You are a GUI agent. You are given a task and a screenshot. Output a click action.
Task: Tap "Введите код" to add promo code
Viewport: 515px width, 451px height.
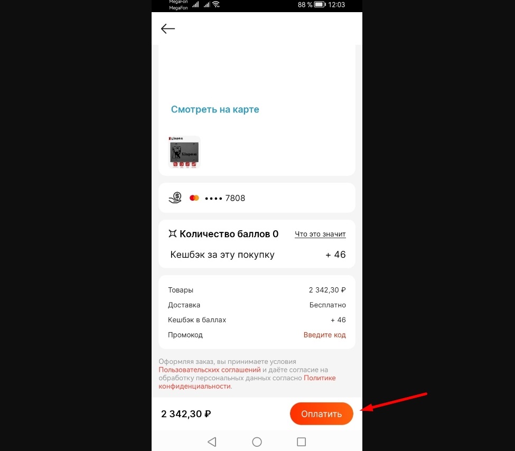324,335
